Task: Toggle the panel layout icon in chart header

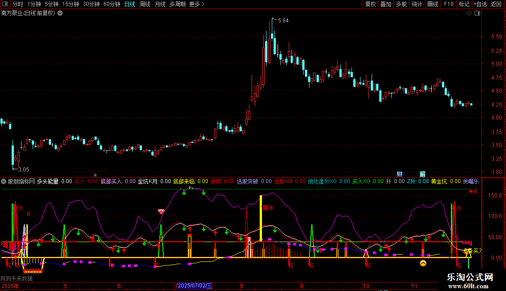Action: click(x=476, y=13)
